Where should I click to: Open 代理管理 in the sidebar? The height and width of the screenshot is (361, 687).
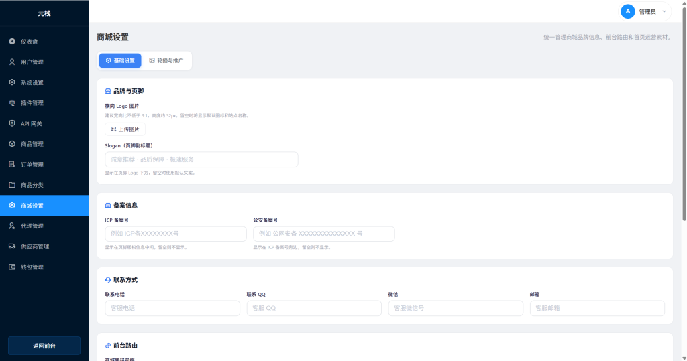pos(32,226)
